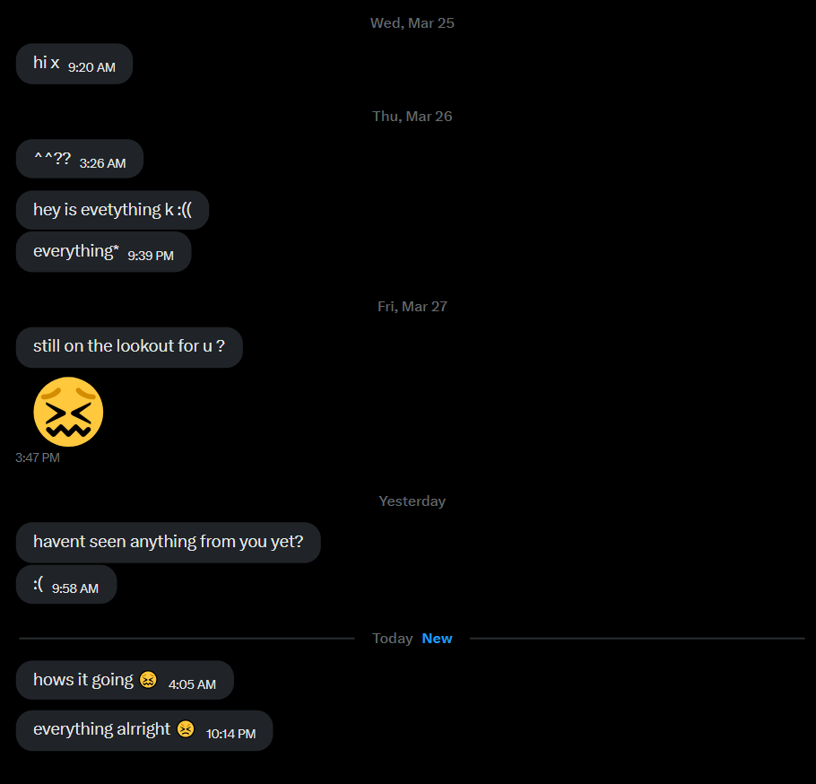Click the '^^??' message bubble
Image resolution: width=816 pixels, height=784 pixels.
[80, 159]
